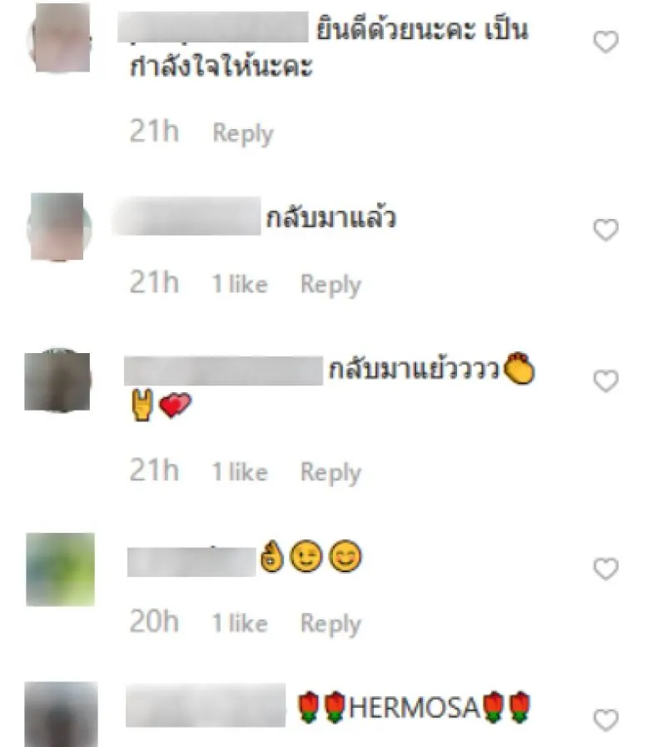Like the HERMOSA comment with heart icon

(x=605, y=720)
